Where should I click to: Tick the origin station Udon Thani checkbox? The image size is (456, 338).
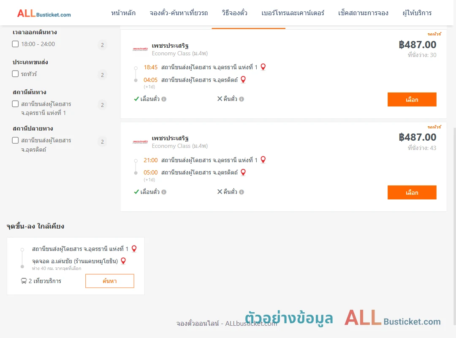(x=16, y=104)
